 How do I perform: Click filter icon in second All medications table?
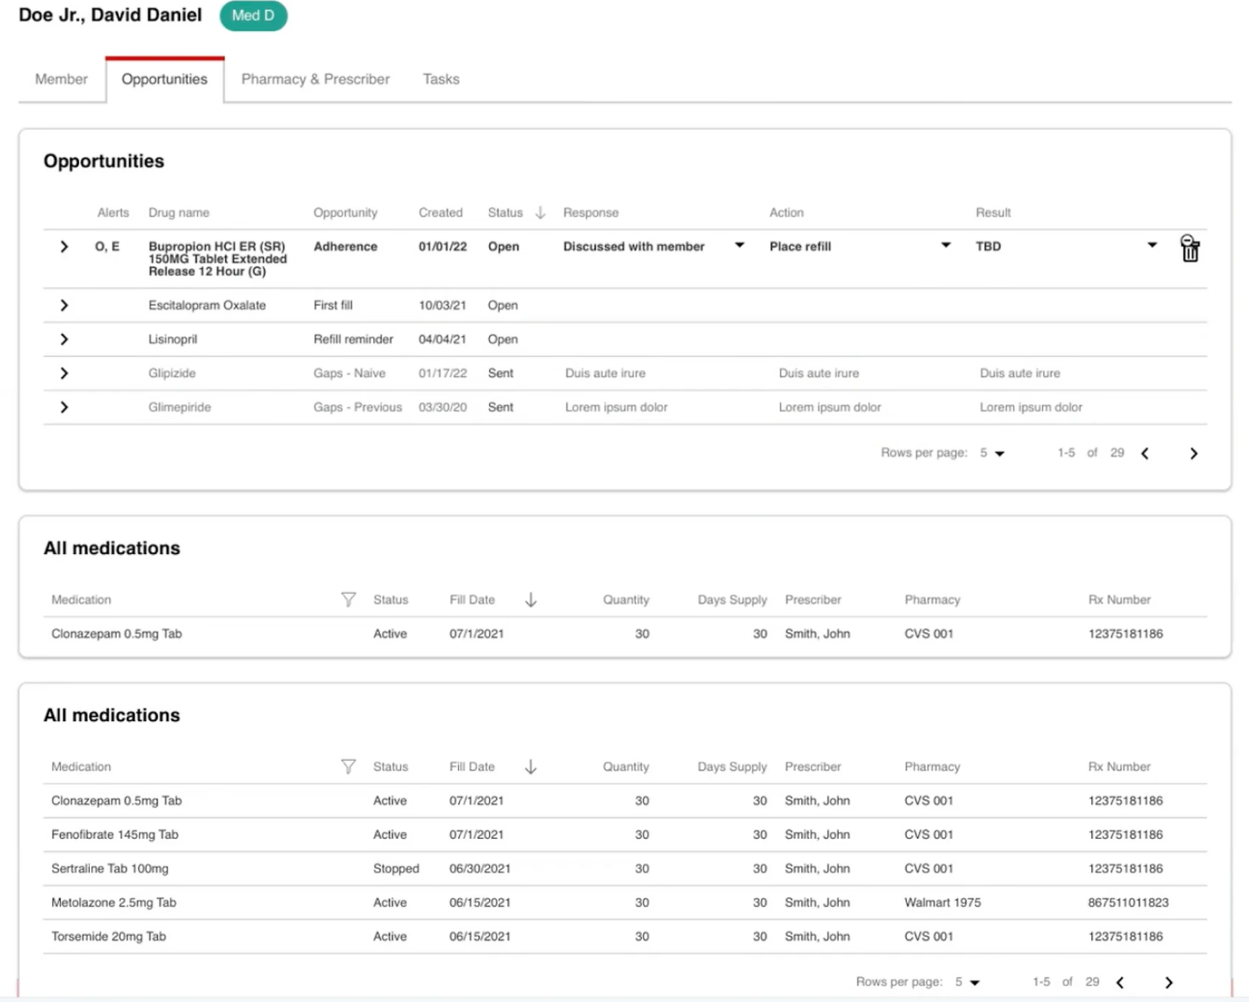pyautogui.click(x=348, y=767)
